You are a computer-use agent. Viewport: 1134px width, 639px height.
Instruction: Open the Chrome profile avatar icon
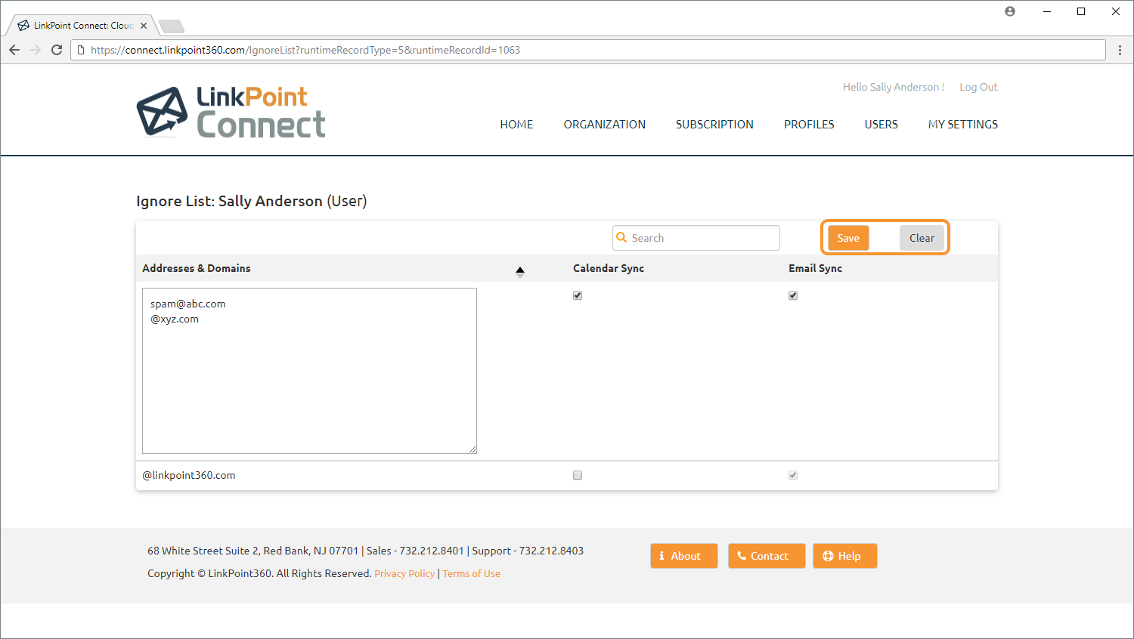pos(1010,11)
